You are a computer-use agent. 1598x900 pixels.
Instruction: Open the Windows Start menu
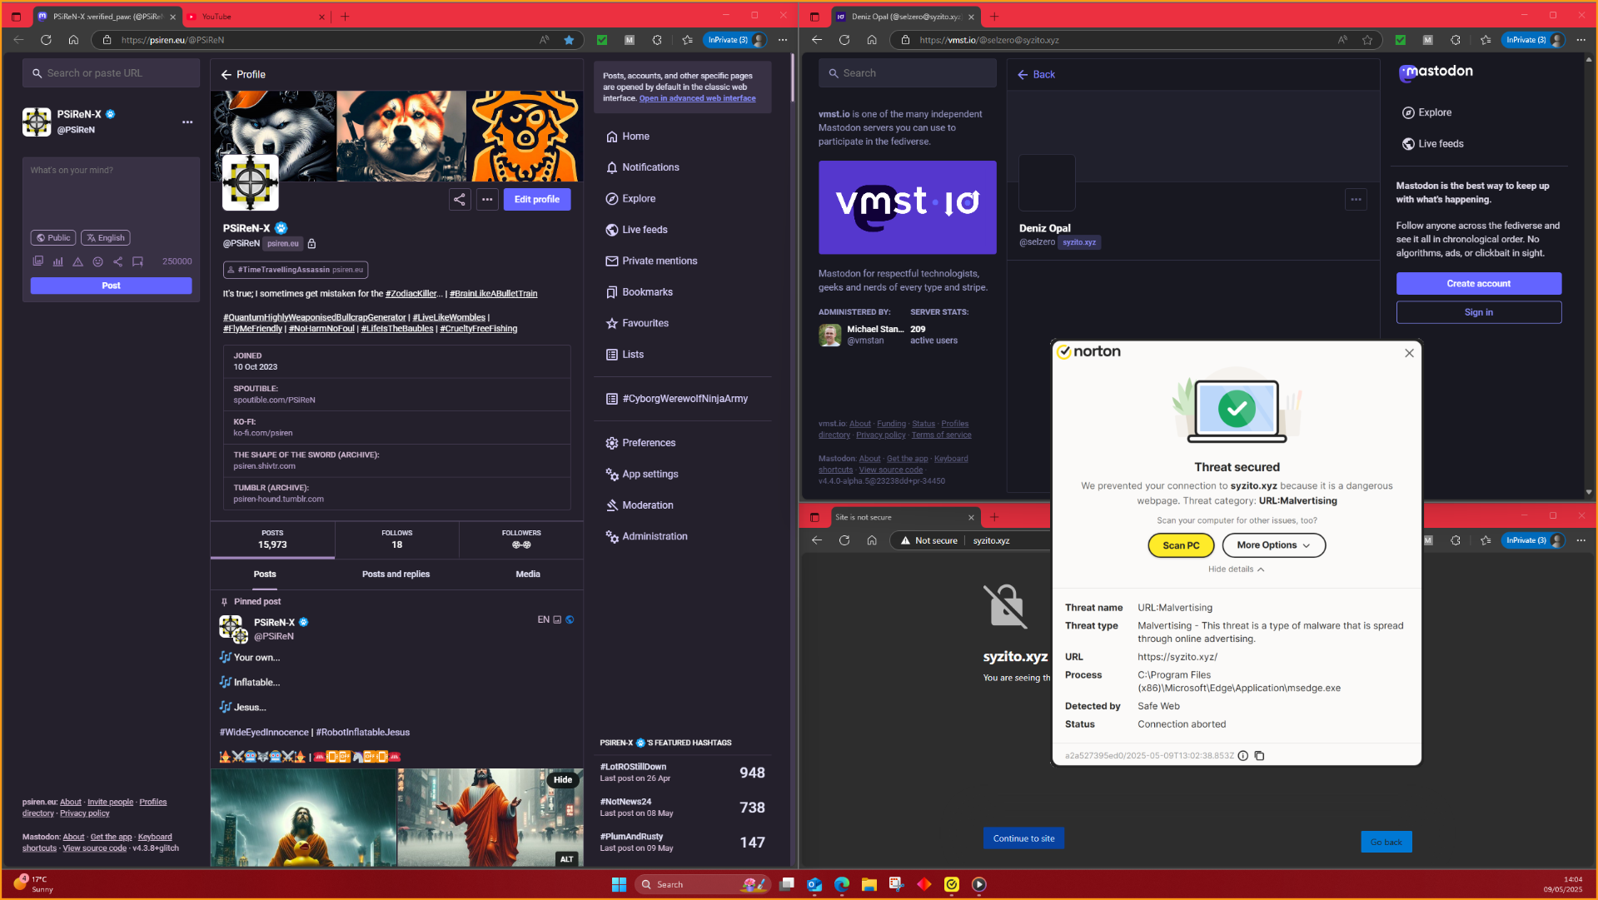coord(619,884)
